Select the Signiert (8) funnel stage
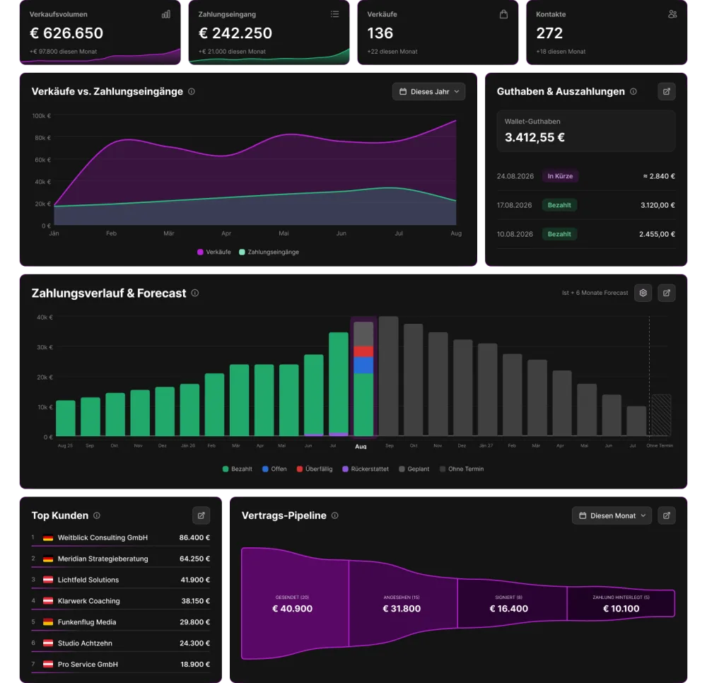Viewport: 707px width, 683px height. point(512,604)
